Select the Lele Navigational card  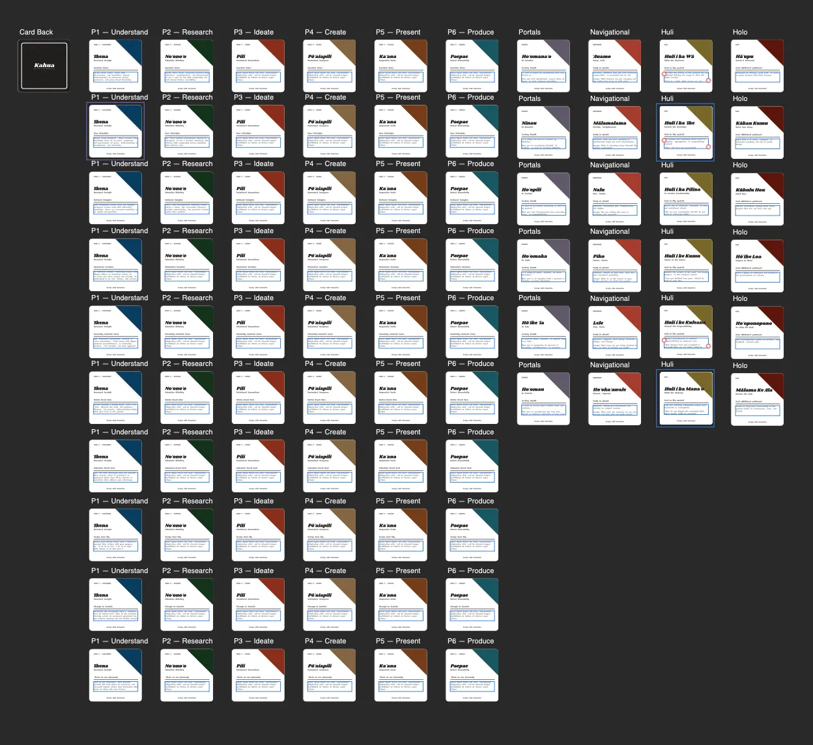click(x=615, y=332)
